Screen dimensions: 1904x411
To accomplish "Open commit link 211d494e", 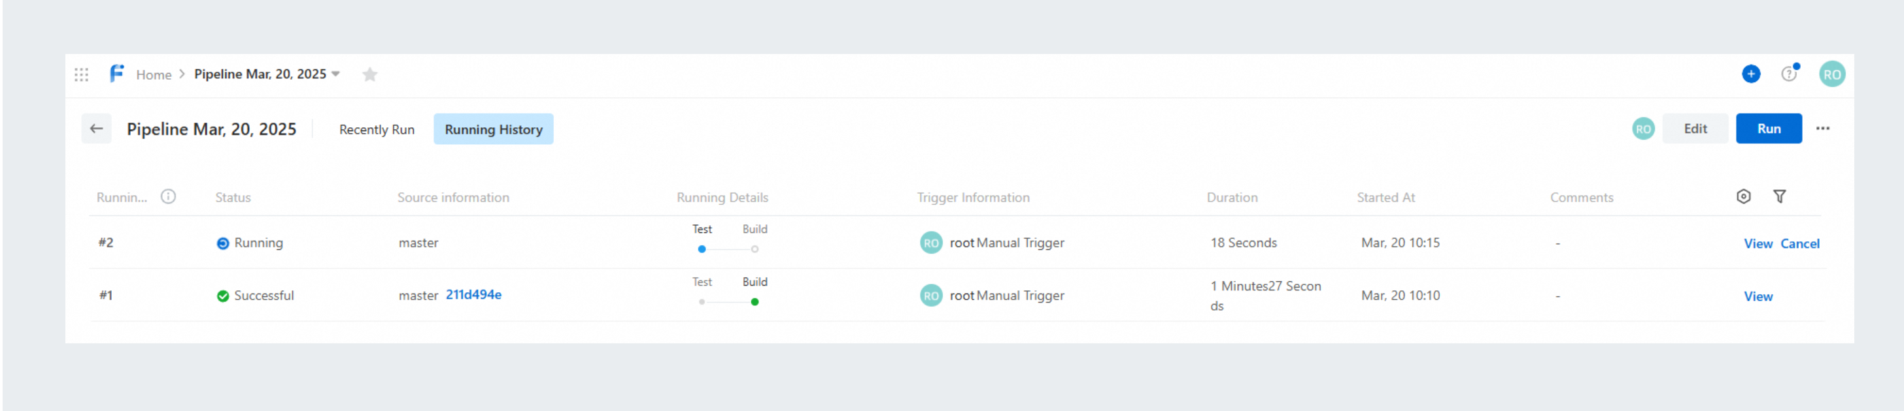I will [x=473, y=295].
